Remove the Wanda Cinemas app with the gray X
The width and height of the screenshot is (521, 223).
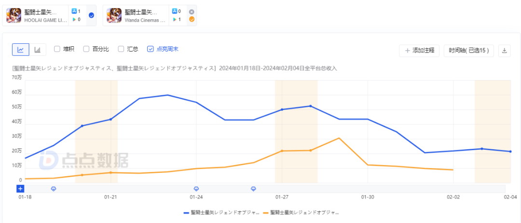click(192, 12)
